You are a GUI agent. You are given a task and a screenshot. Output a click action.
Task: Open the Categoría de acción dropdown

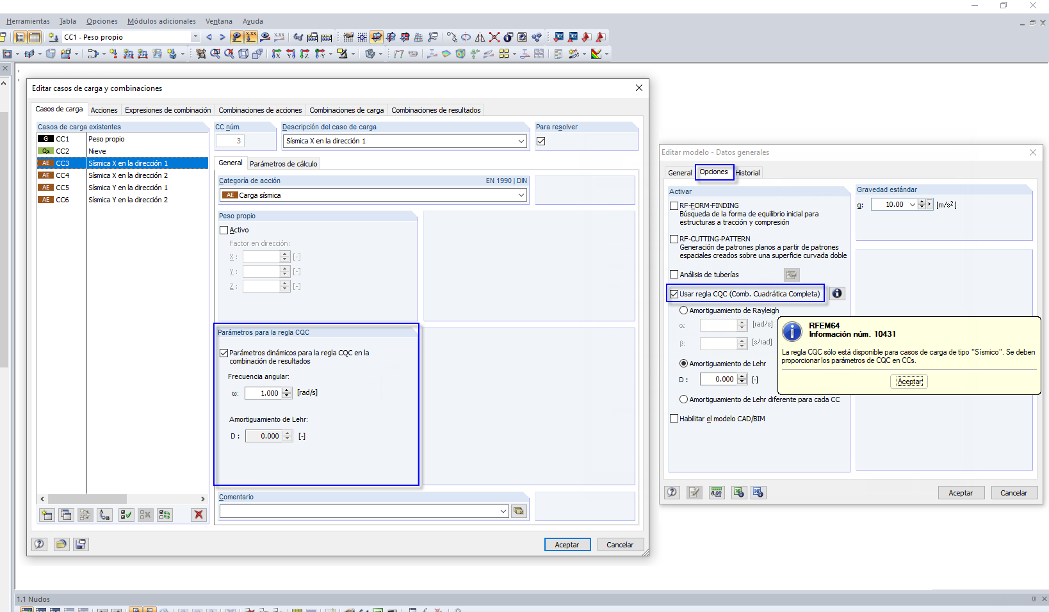[x=521, y=195]
